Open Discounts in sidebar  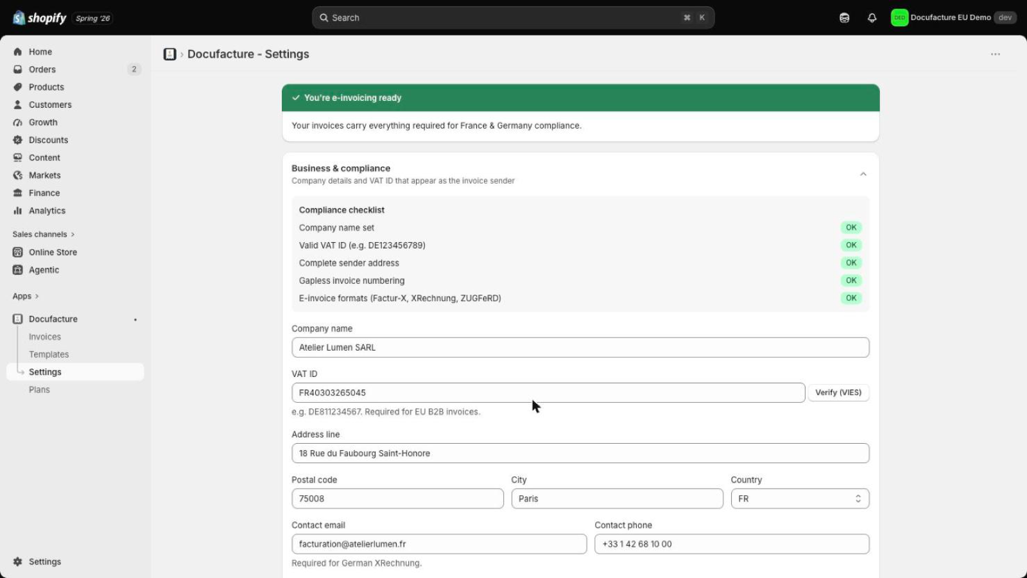(x=48, y=140)
